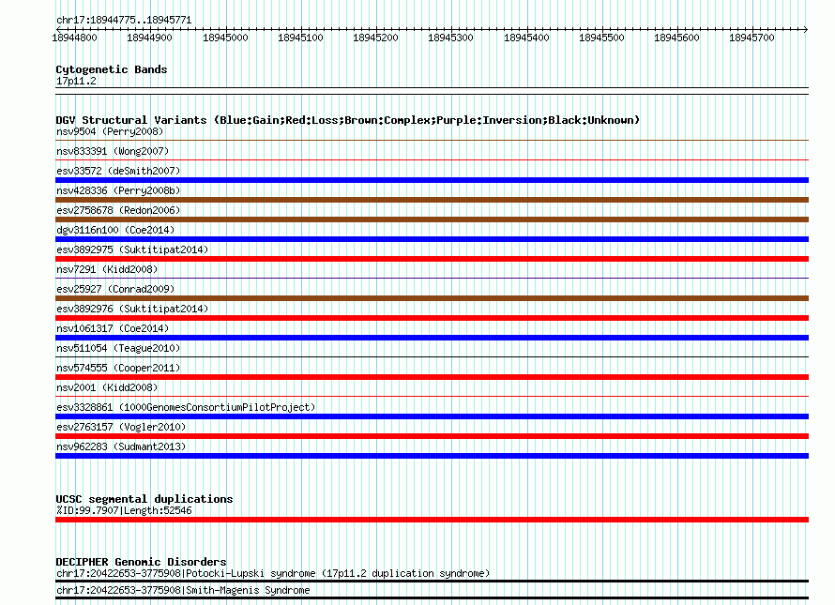Open variant nsv511054 (Teague2010)
The height and width of the screenshot is (605, 835).
tap(118, 348)
